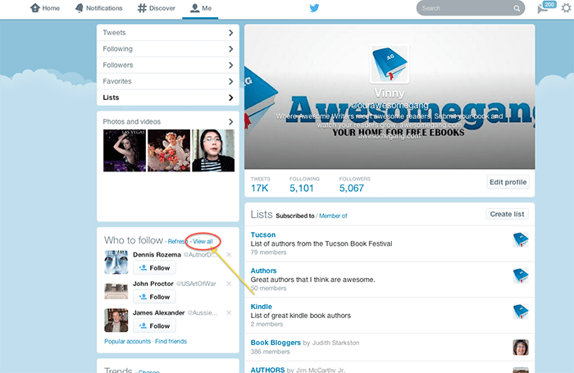
Task: Open the angel figurine photo thumbnail
Action: pos(169,151)
